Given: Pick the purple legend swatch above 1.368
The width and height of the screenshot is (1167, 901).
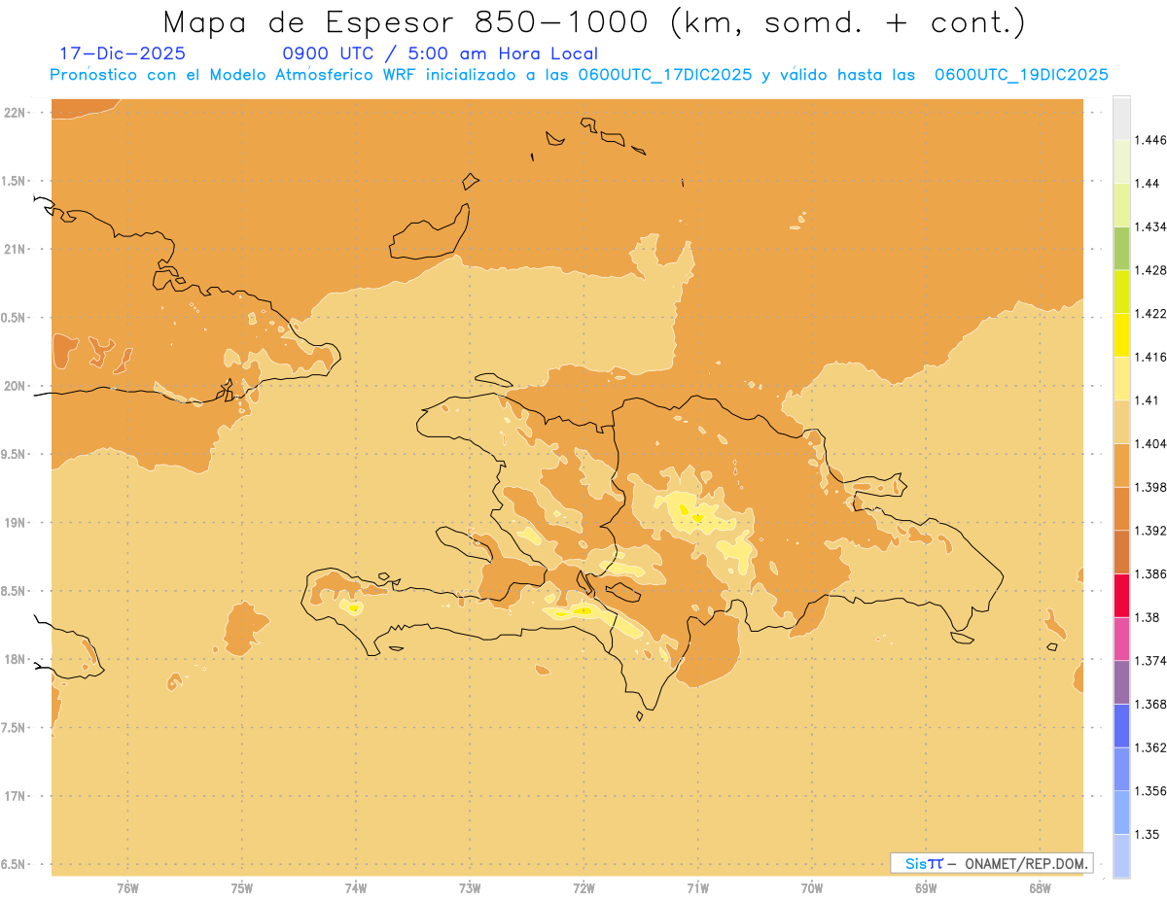Looking at the screenshot, I should pyautogui.click(x=1121, y=682).
